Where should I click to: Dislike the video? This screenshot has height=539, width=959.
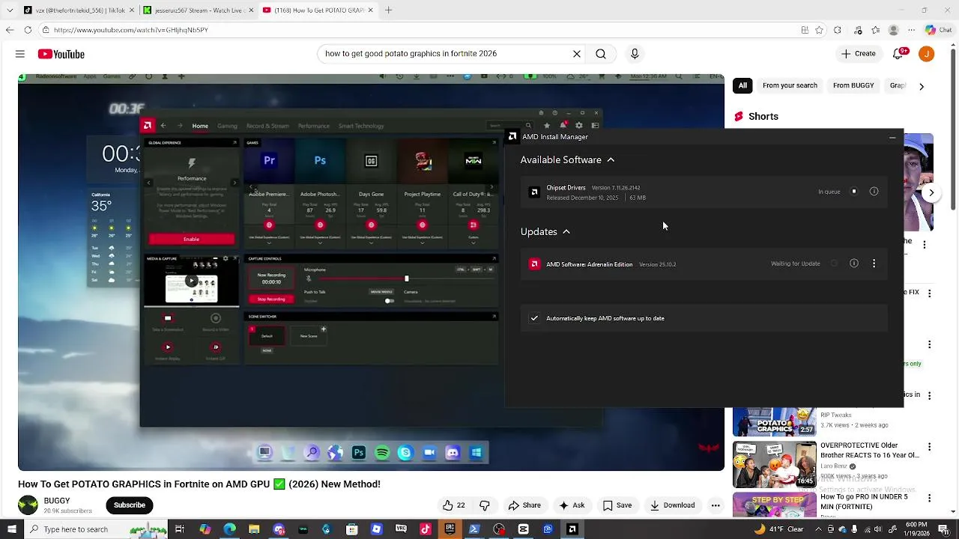(484, 505)
